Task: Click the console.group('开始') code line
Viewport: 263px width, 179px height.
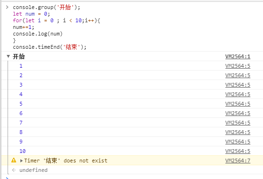Action: point(46,8)
